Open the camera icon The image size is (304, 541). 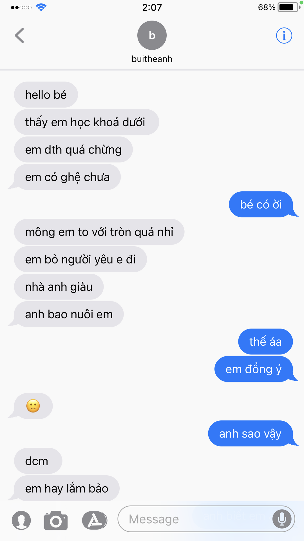(x=56, y=520)
